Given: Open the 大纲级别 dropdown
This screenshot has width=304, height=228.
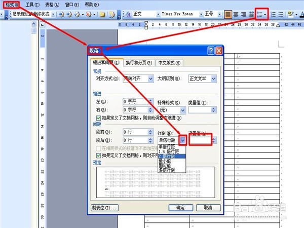Looking at the screenshot, I should point(213,79).
